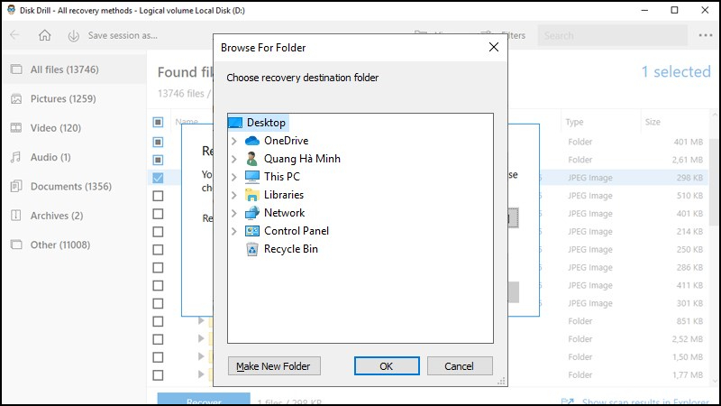
Task: Uncheck the checked JPEG image row checkbox
Action: point(158,178)
